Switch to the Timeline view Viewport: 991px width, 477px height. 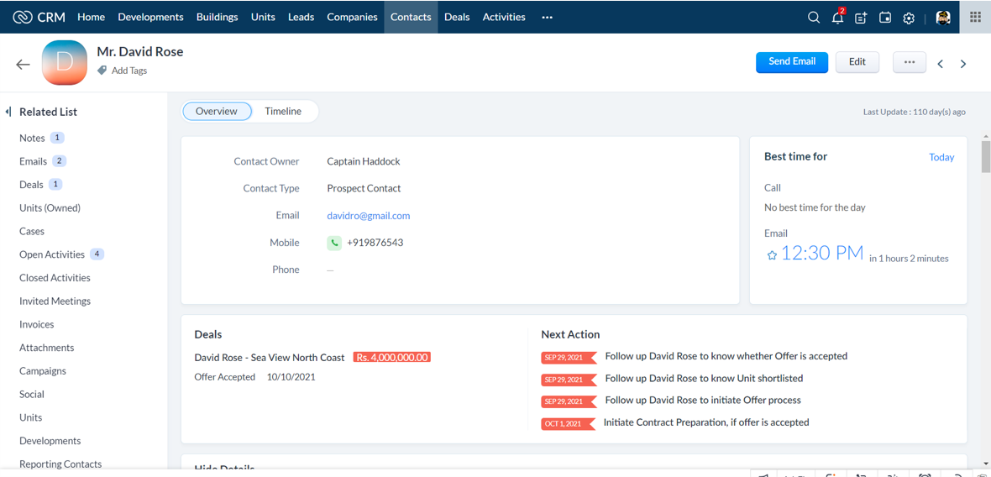[283, 111]
